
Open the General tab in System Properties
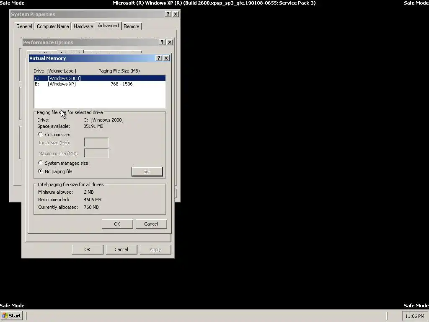coord(24,26)
